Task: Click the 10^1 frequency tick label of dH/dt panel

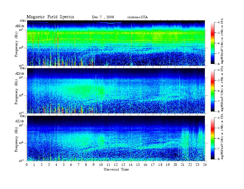Action: (x=21, y=30)
